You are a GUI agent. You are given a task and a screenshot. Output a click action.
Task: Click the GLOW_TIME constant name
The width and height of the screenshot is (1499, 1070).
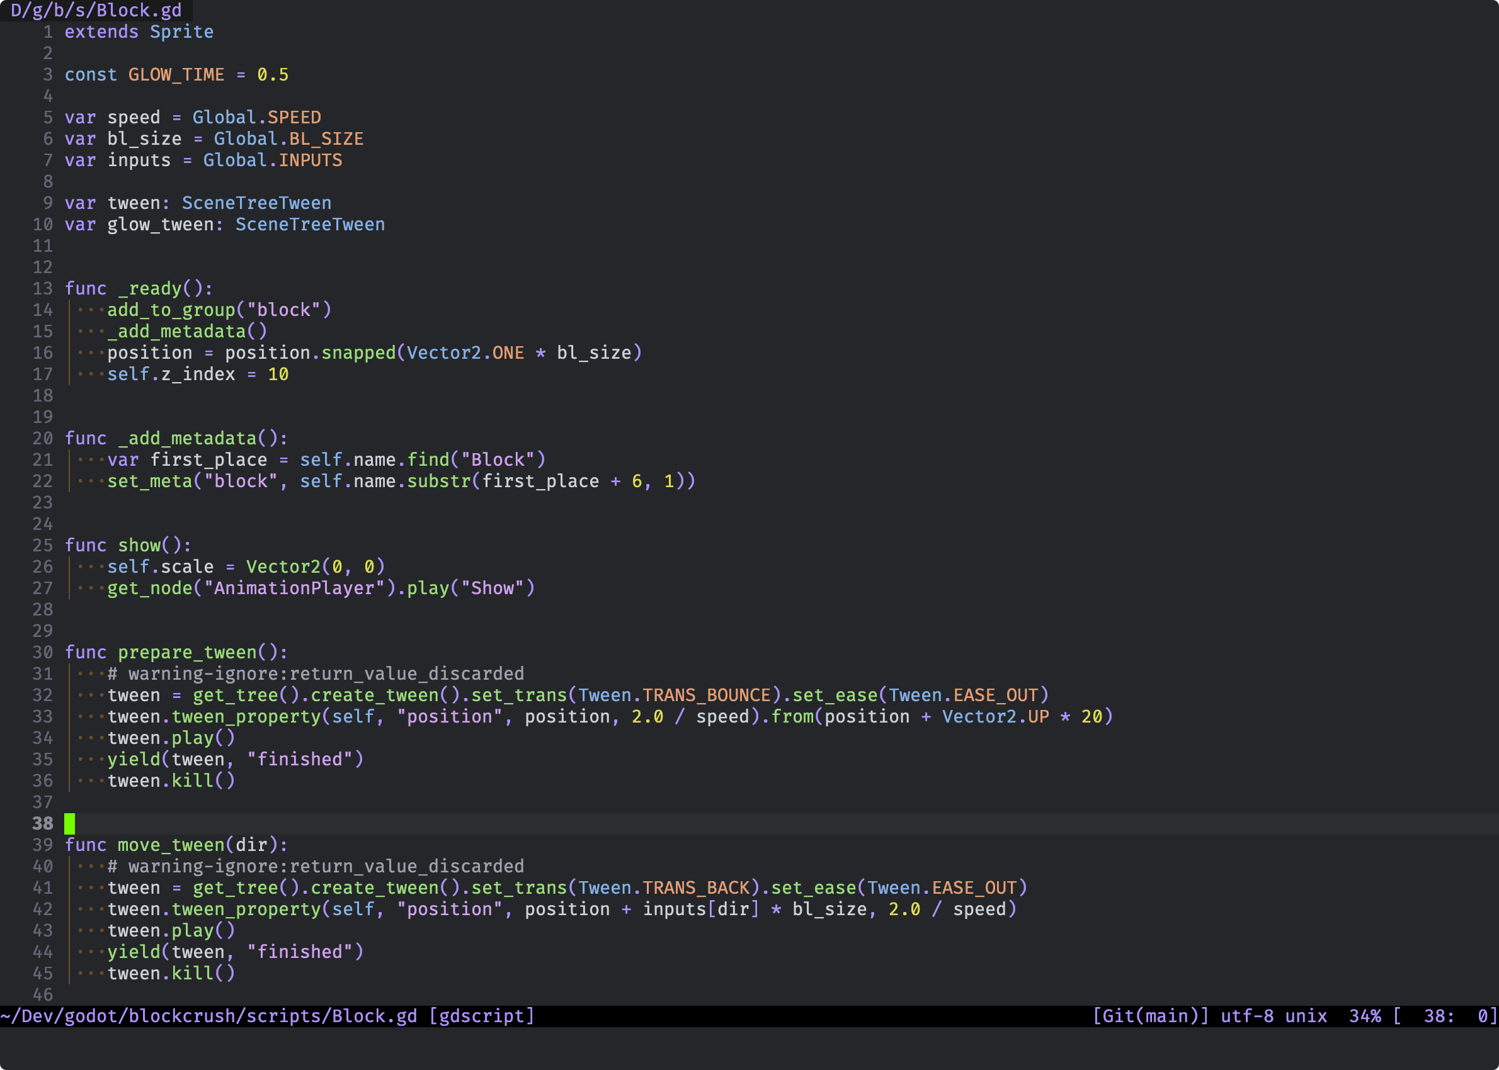(x=176, y=74)
